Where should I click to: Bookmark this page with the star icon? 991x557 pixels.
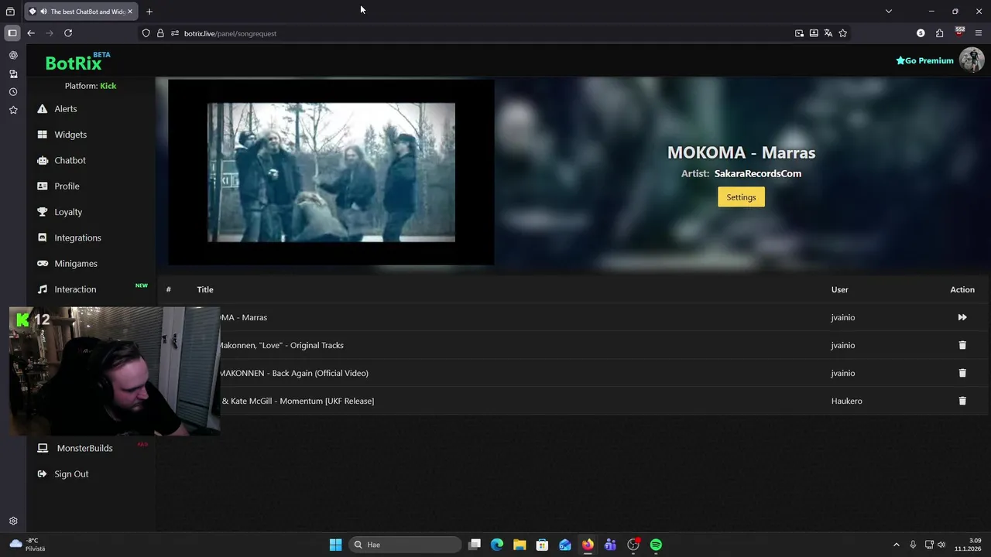pos(843,33)
